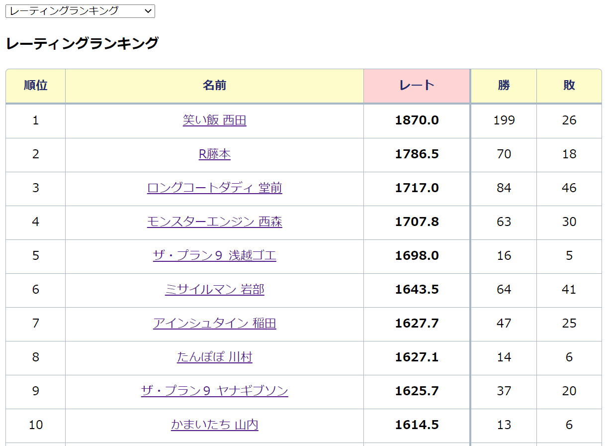Click the R藤本 name link
The image size is (608, 446).
(214, 154)
